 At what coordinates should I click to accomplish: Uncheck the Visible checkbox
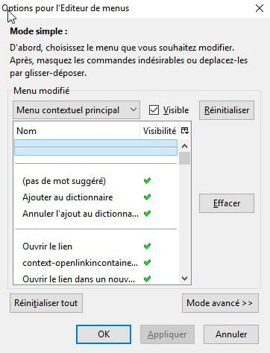(x=154, y=110)
